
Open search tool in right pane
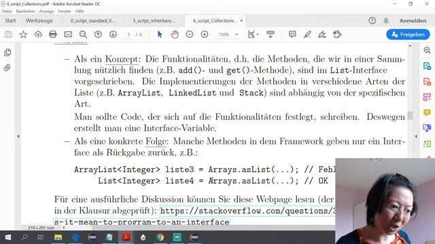(427, 50)
